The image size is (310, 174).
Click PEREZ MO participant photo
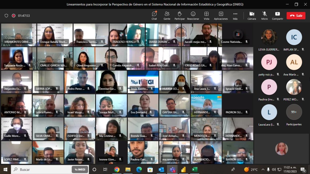[x=294, y=87]
